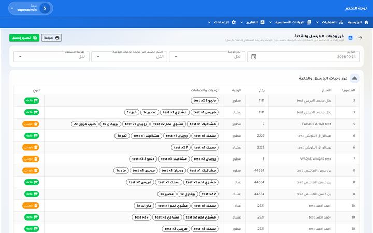Click the حليب مزون x2 chip

coord(85,124)
